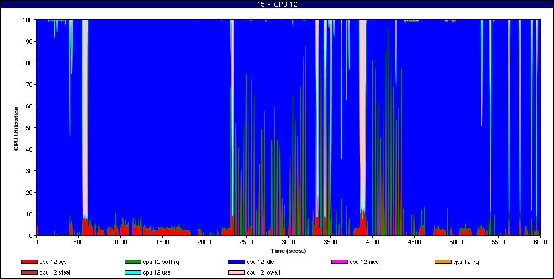The width and height of the screenshot is (554, 279).
Task: Click the brown cpu 12 steal legend swatch
Action: click(29, 273)
